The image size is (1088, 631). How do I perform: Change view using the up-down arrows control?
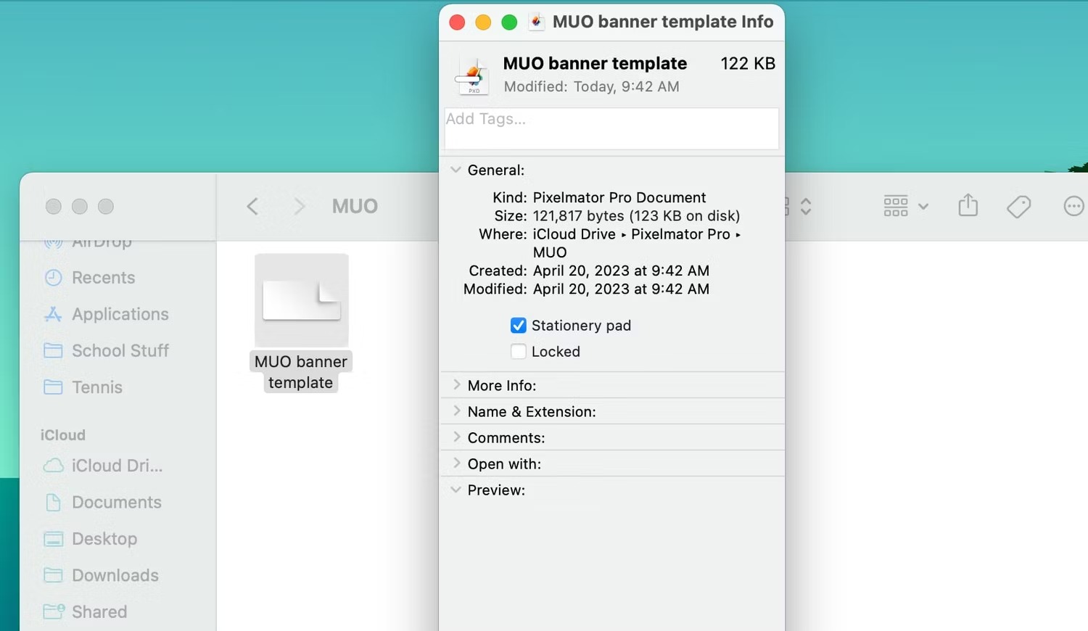point(805,207)
